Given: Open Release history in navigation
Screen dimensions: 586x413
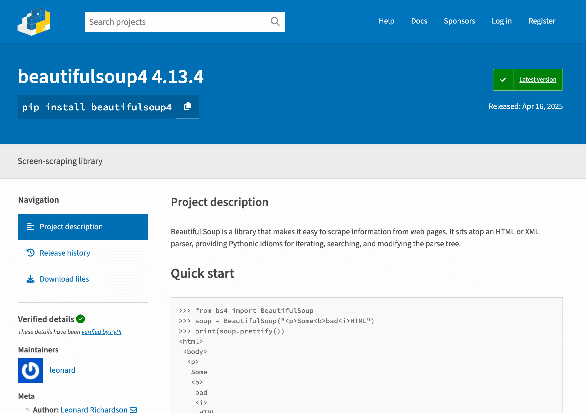Looking at the screenshot, I should click(65, 253).
